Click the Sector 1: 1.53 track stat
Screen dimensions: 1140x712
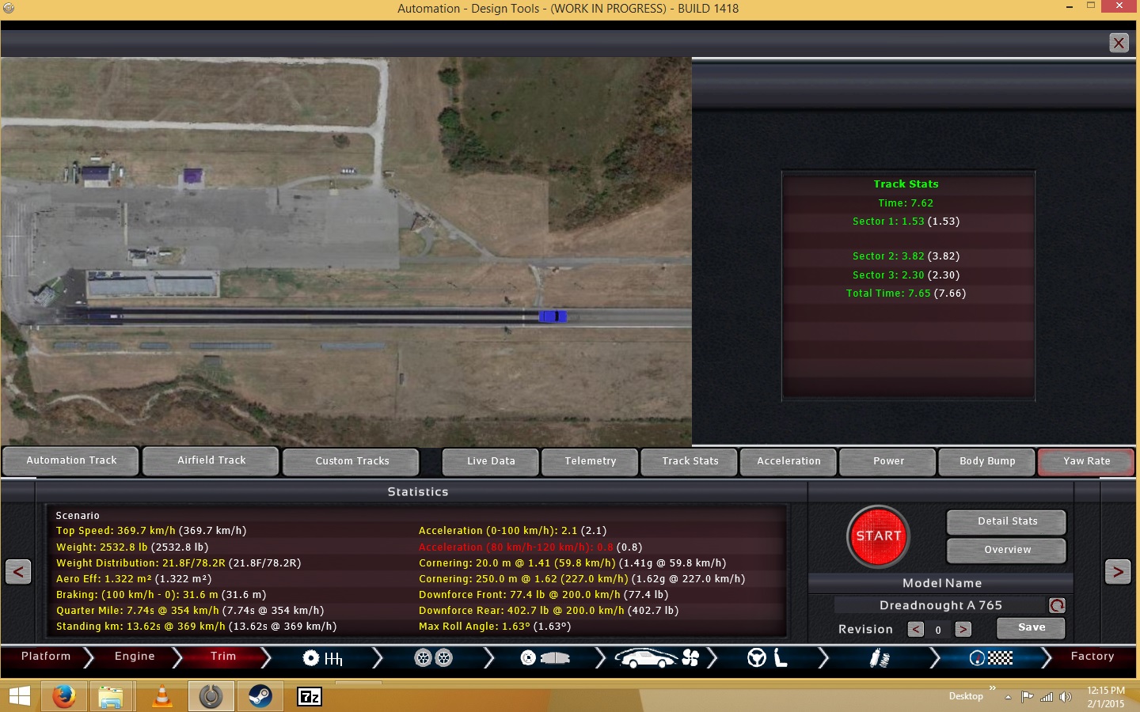(x=906, y=222)
